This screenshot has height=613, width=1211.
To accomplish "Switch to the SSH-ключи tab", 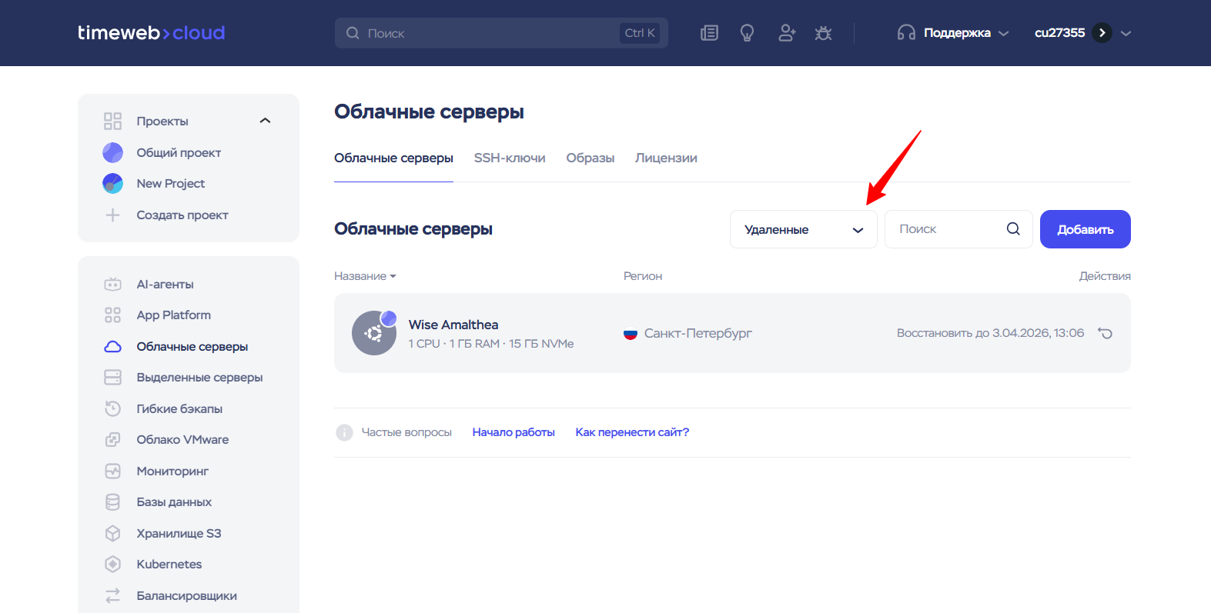I will (x=510, y=158).
